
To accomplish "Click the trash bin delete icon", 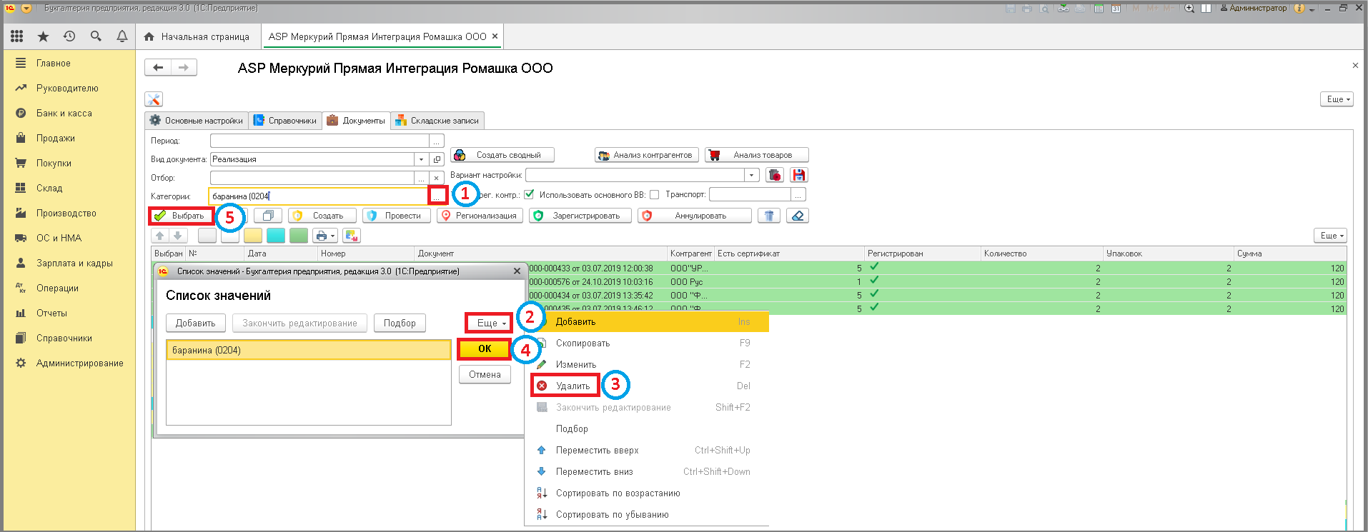I will 769,216.
